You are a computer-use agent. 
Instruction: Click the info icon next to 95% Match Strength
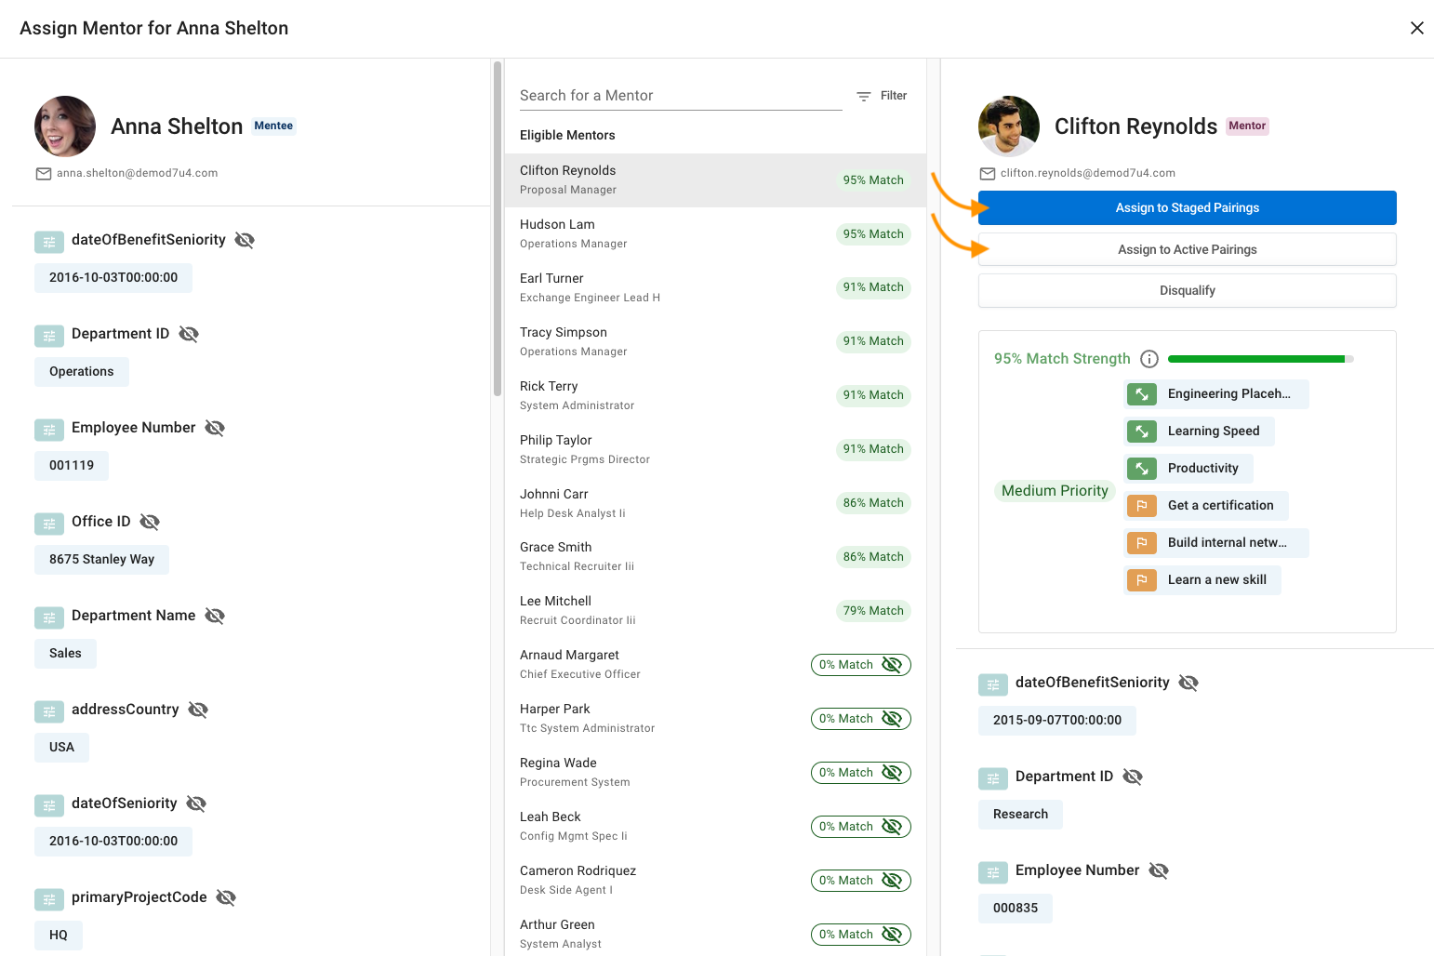[x=1149, y=358]
